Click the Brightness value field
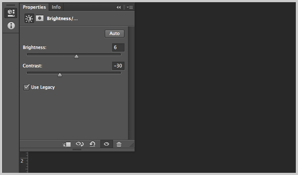 (x=118, y=47)
